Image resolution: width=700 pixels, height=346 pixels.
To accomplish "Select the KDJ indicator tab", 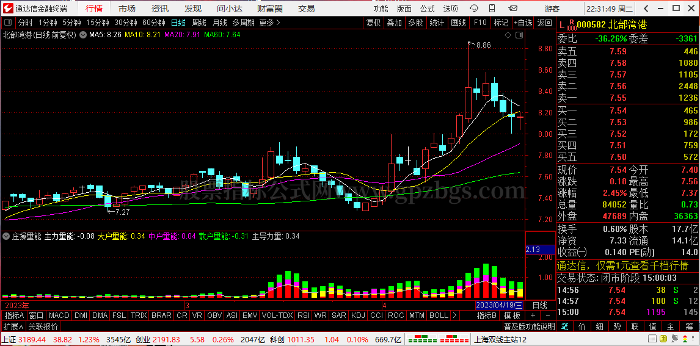I will pyautogui.click(x=358, y=315).
